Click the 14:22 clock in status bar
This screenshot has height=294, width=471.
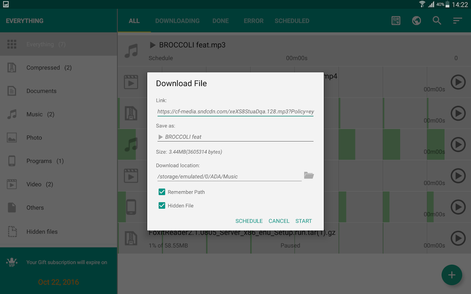460,5
